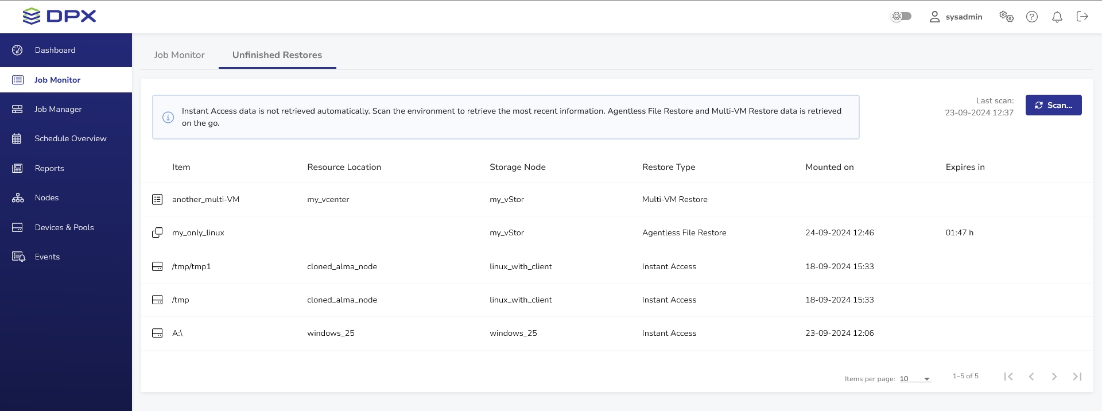The width and height of the screenshot is (1102, 411).
Task: Toggle the theme switch in top bar
Action: tap(901, 17)
